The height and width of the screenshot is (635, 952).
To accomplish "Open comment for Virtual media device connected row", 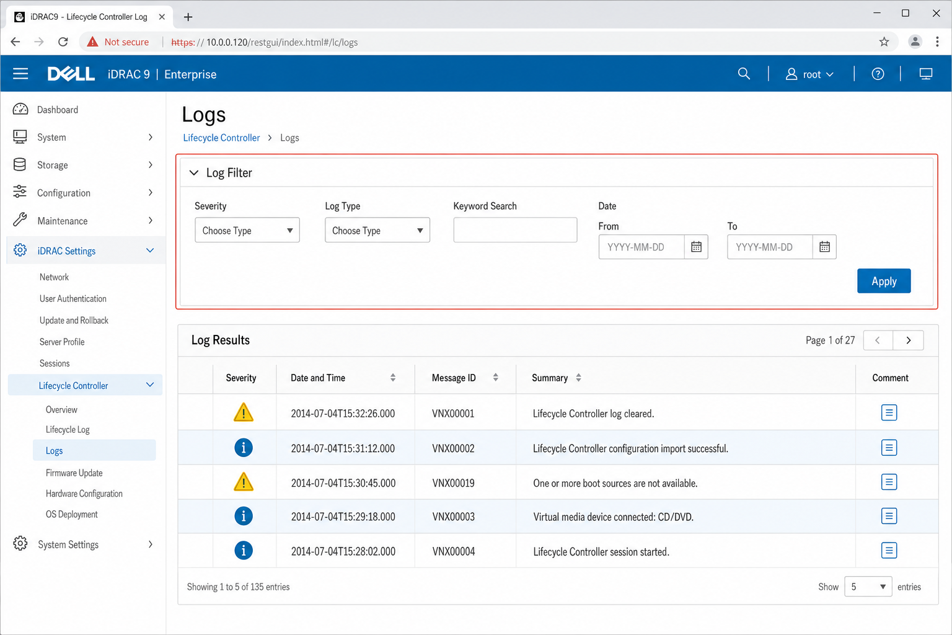I will pyautogui.click(x=889, y=516).
